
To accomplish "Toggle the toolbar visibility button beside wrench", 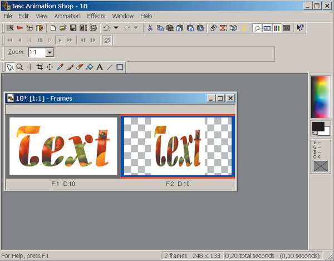I will click(x=267, y=28).
